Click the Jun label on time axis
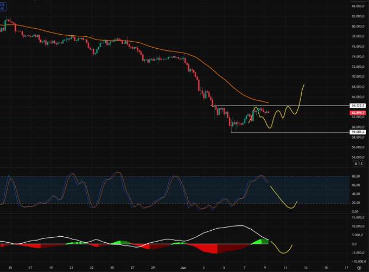This screenshot has width=369, height=272. point(183,268)
